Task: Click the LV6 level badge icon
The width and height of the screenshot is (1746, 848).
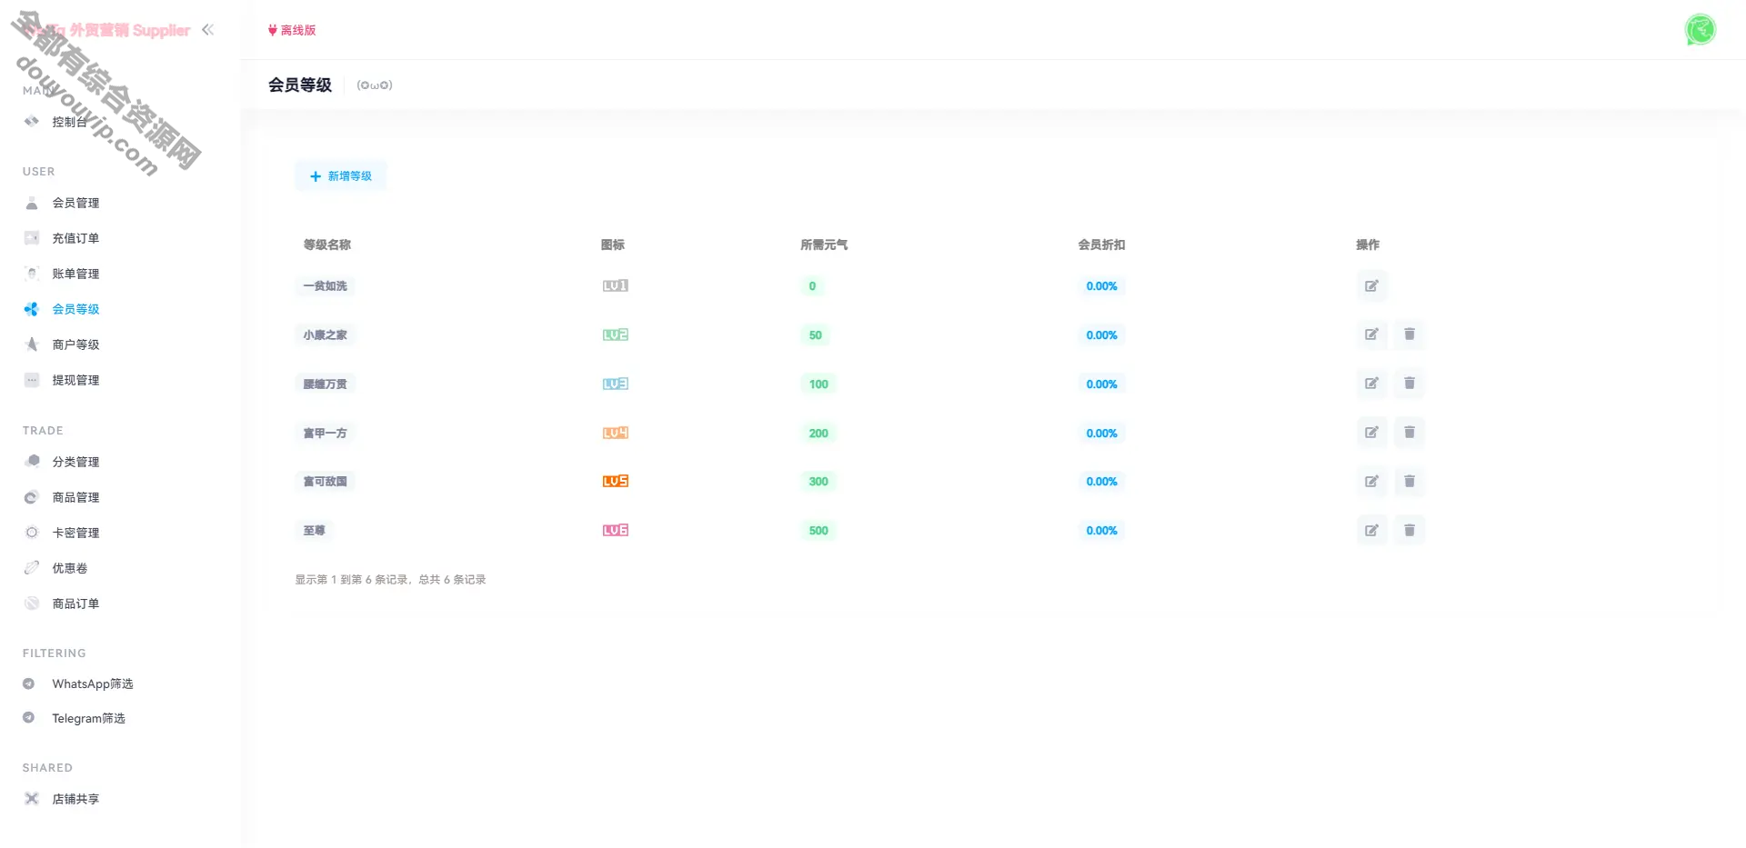Action: pyautogui.click(x=616, y=531)
